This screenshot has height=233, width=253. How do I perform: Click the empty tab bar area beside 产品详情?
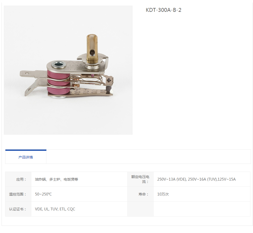click(x=148, y=157)
